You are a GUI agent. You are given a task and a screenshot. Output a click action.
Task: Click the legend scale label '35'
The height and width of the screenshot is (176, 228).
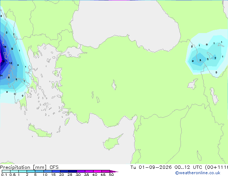[86, 175]
